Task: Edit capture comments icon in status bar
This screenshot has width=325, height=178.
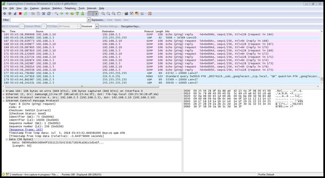Action: pyautogui.click(x=8, y=175)
